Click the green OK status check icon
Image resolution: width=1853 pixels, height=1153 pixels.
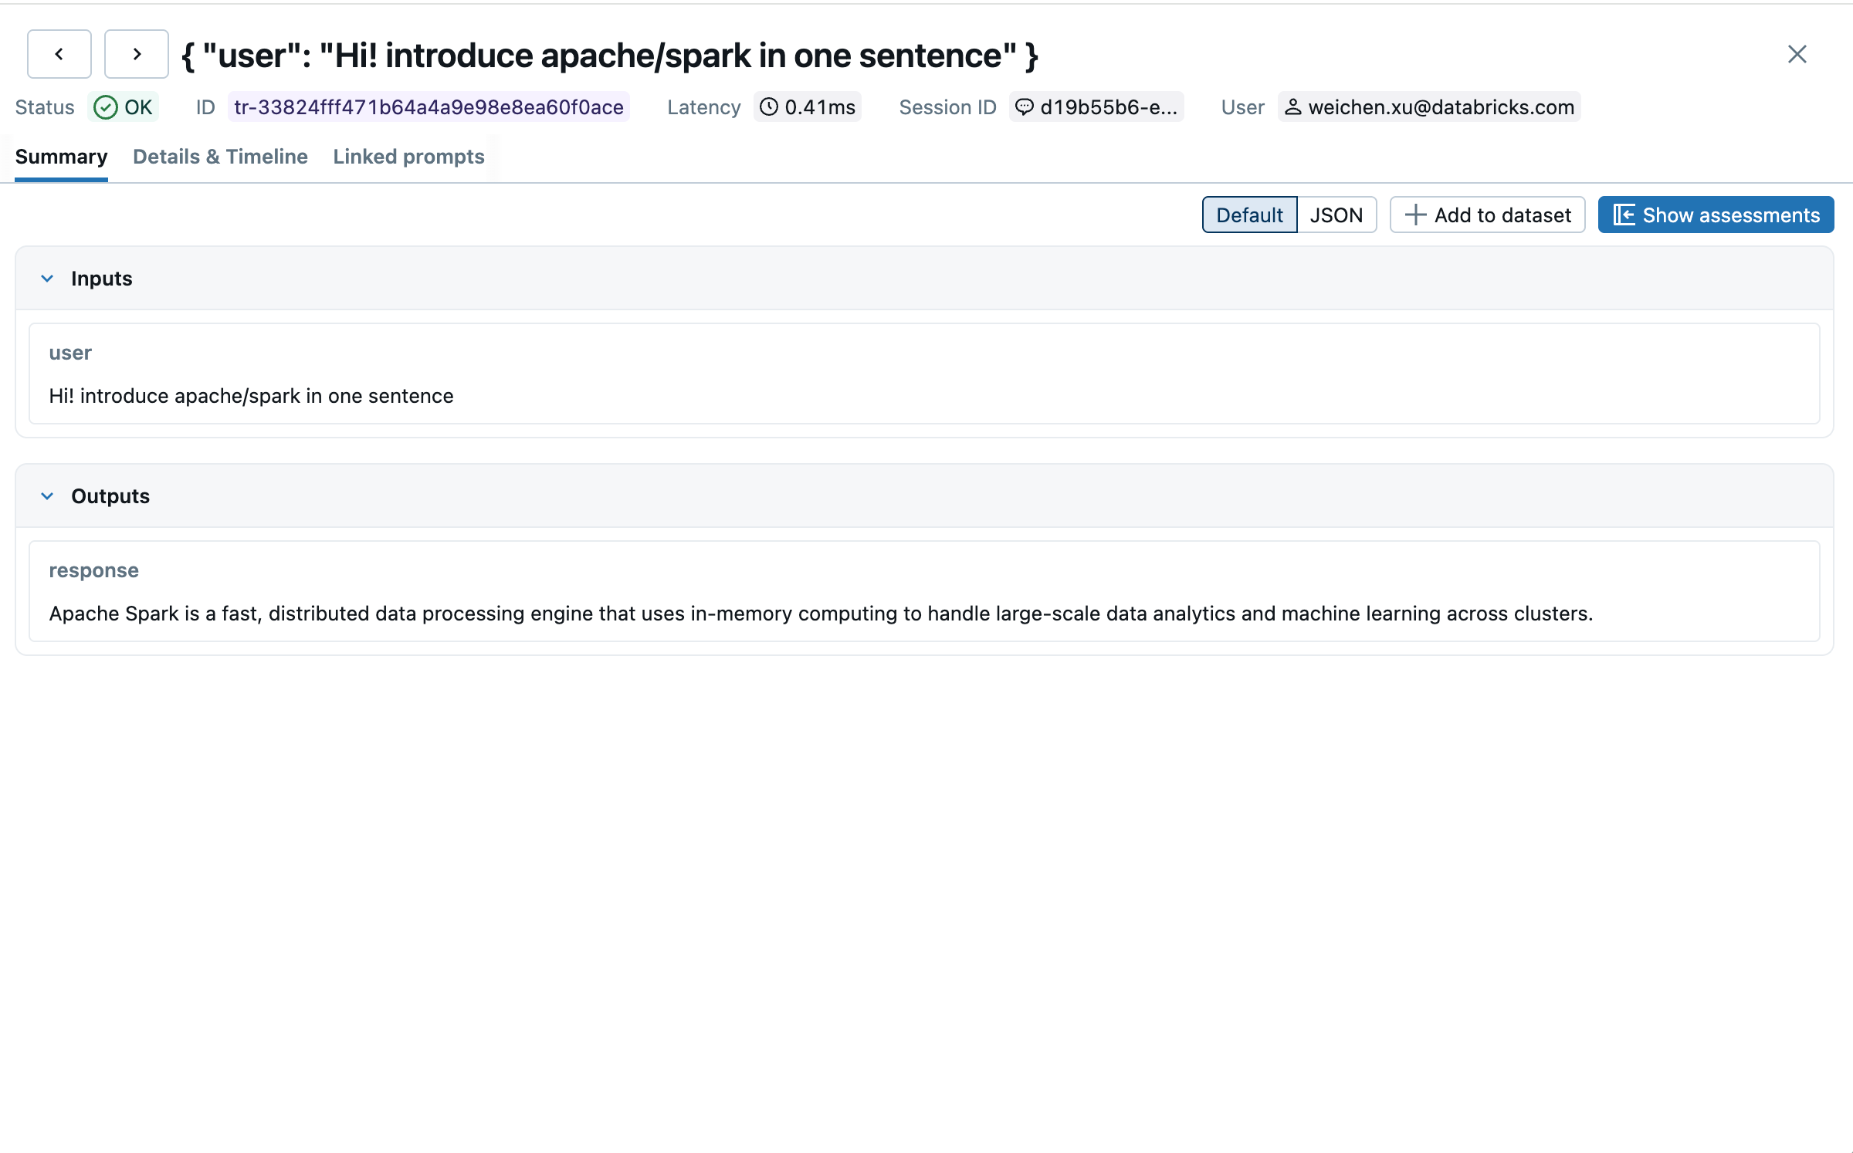pos(106,107)
